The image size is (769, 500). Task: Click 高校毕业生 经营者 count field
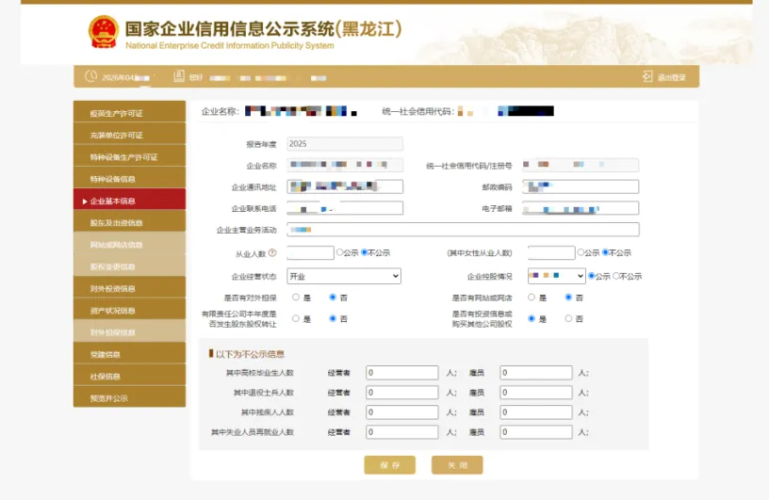pos(402,373)
